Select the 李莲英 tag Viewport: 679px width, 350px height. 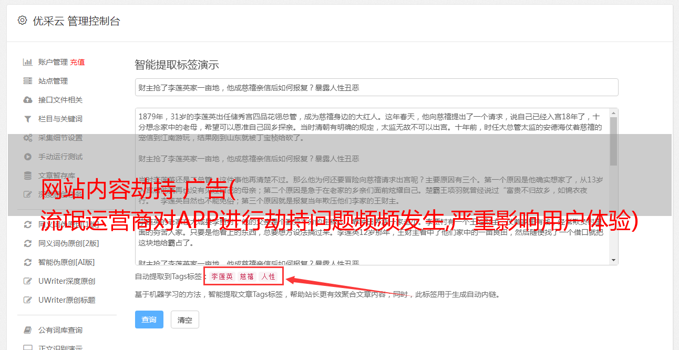tap(222, 276)
